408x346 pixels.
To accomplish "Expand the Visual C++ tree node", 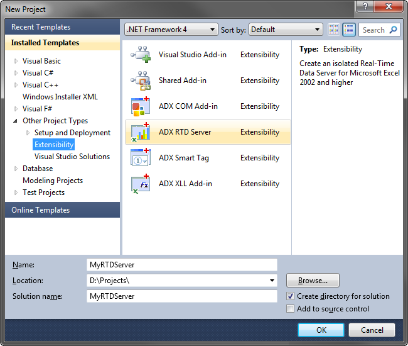I will [x=16, y=85].
